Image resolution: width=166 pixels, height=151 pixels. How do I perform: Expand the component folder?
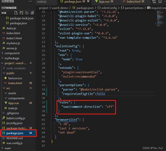pos(12,53)
